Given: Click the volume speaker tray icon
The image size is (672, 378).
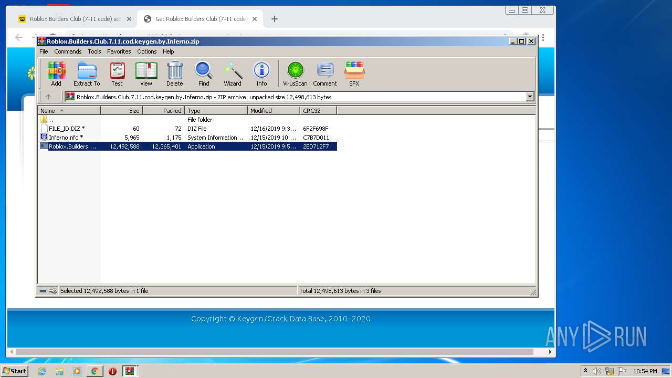Looking at the screenshot, I should pos(597,371).
